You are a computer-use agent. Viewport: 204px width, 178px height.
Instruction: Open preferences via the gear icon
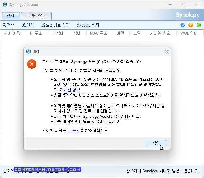pyautogui.click(x=183, y=25)
